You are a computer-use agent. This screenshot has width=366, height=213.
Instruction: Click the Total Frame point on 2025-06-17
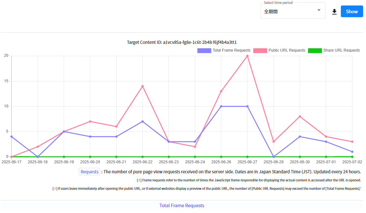12,137
